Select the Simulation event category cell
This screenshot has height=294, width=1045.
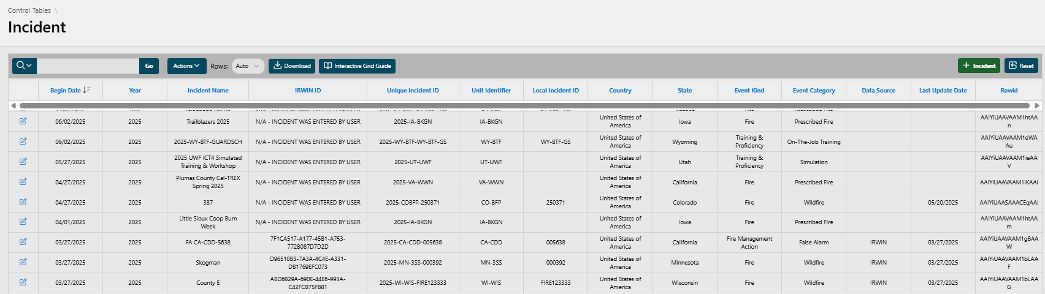click(814, 162)
